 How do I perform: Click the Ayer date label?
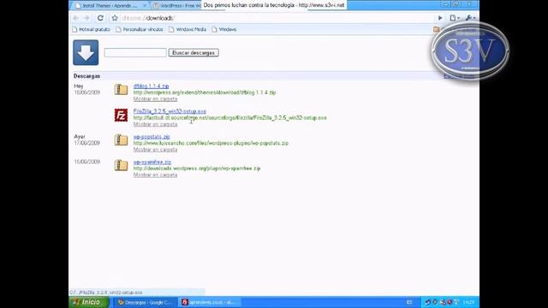click(80, 137)
